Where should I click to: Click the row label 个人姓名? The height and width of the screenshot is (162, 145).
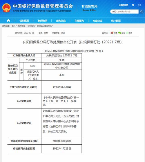click(30, 60)
